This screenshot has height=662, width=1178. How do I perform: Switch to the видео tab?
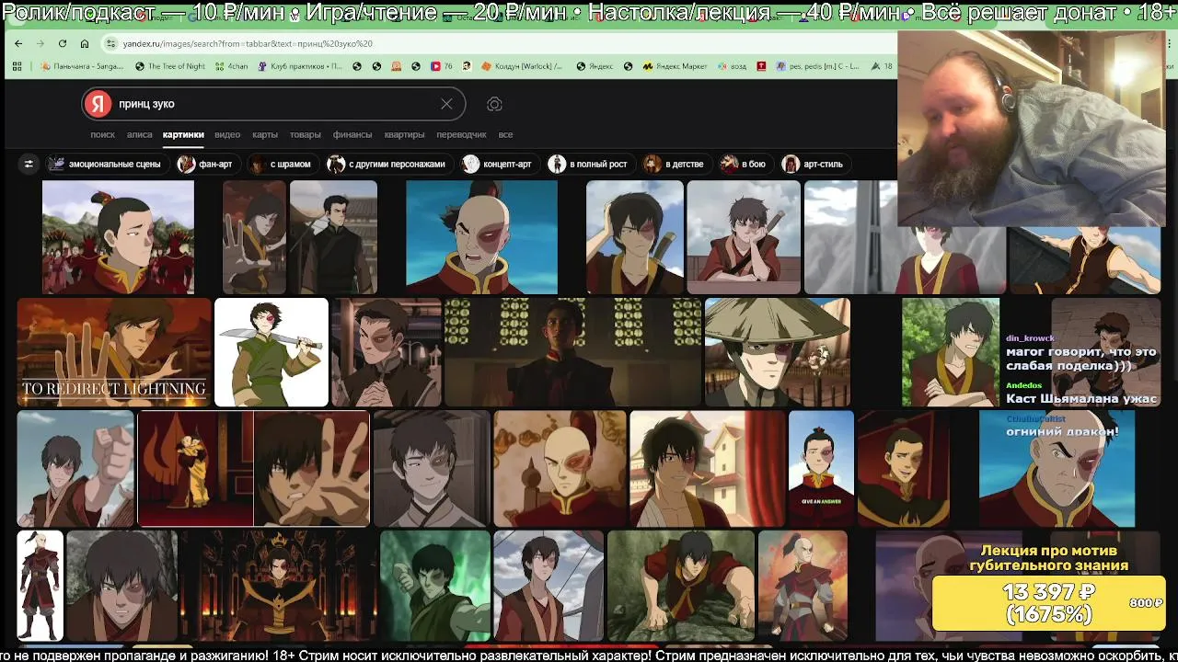pyautogui.click(x=227, y=134)
